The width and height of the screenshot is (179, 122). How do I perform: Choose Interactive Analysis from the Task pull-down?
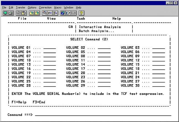coord(100,27)
